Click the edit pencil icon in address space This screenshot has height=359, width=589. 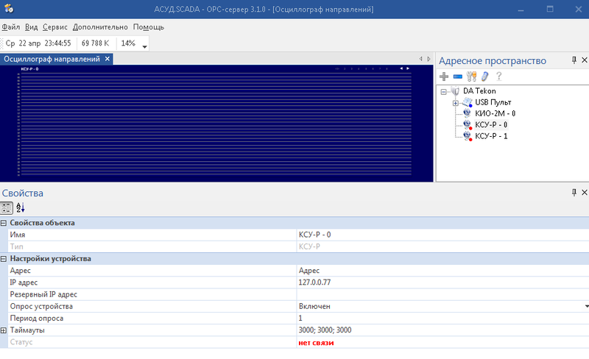click(x=485, y=77)
